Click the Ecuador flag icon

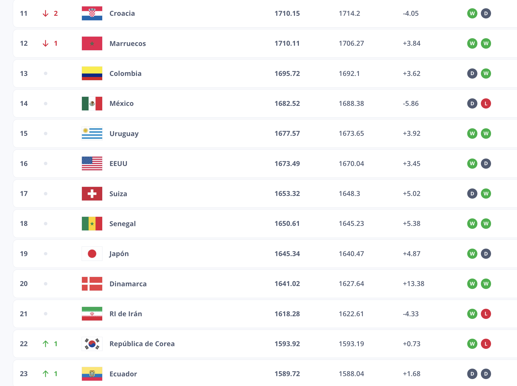pyautogui.click(x=92, y=374)
